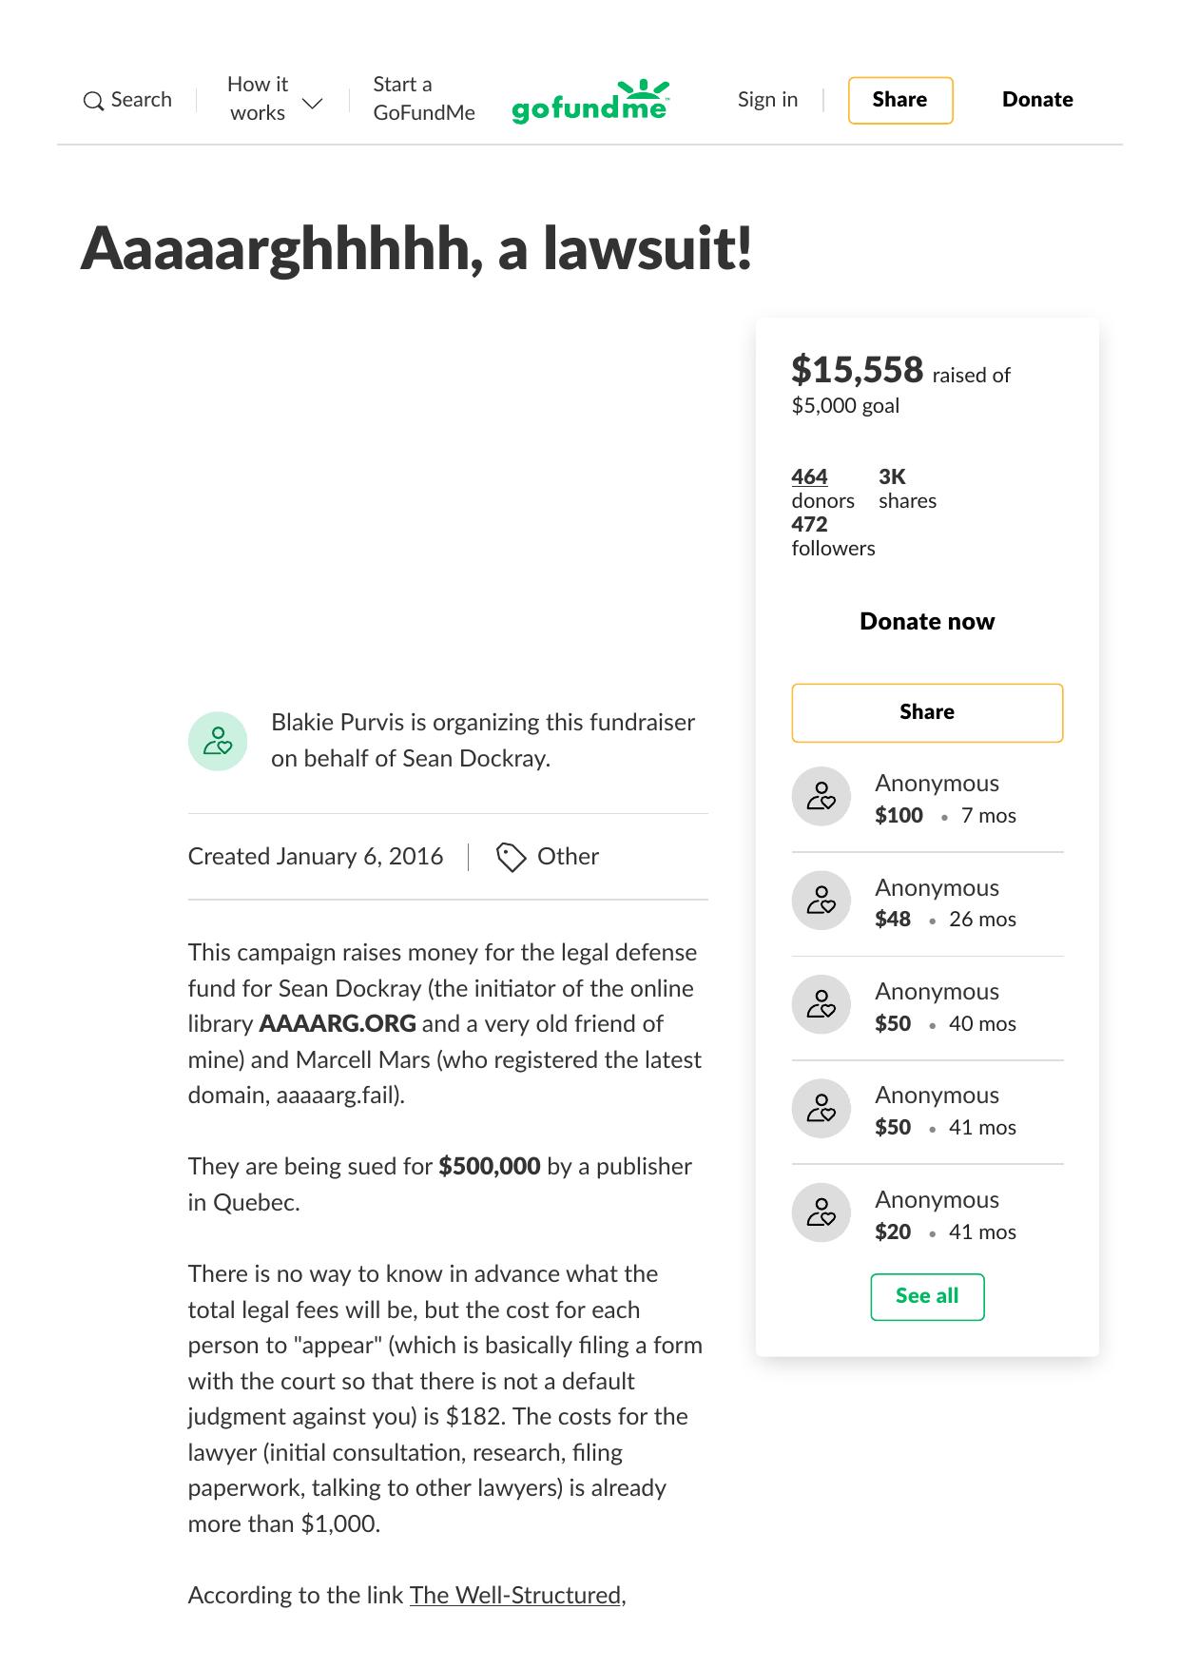Click the $48 anonymous donor avatar
This screenshot has height=1668, width=1179.
click(821, 901)
